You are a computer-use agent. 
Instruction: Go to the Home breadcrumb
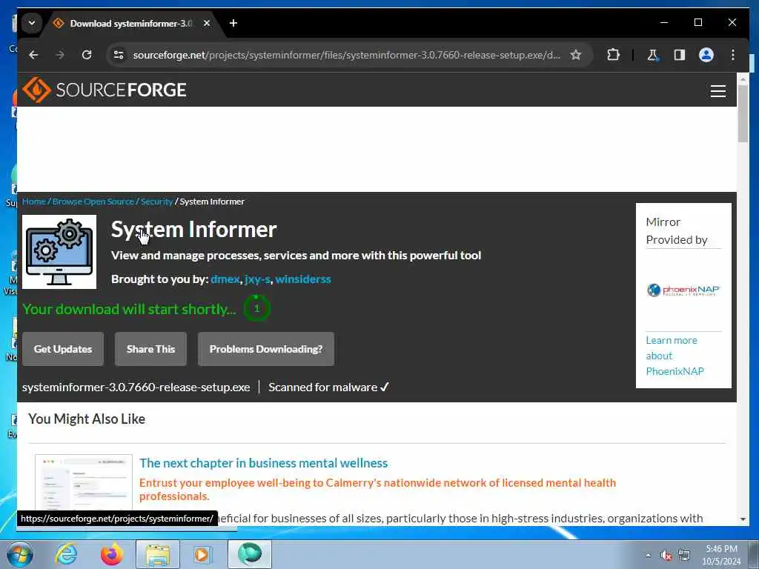pos(33,202)
